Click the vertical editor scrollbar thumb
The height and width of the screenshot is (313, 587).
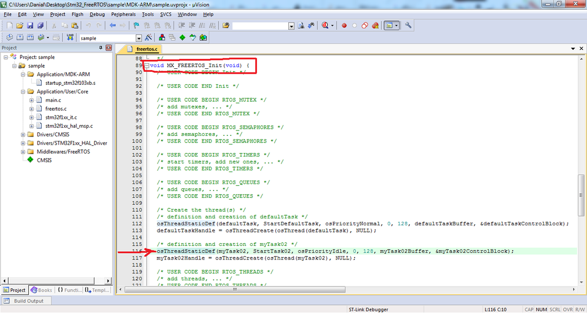(x=581, y=195)
